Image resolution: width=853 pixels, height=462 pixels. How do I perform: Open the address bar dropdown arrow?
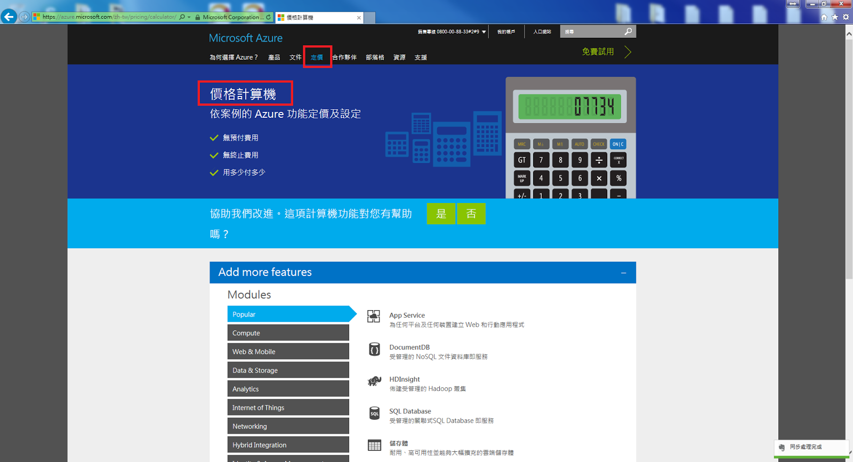coord(189,17)
